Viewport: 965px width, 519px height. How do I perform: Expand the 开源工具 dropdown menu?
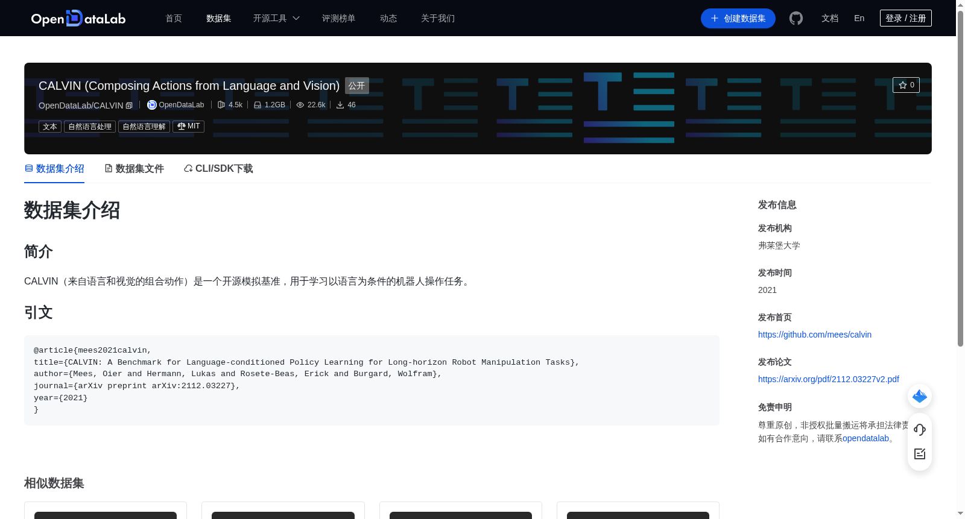tap(276, 18)
